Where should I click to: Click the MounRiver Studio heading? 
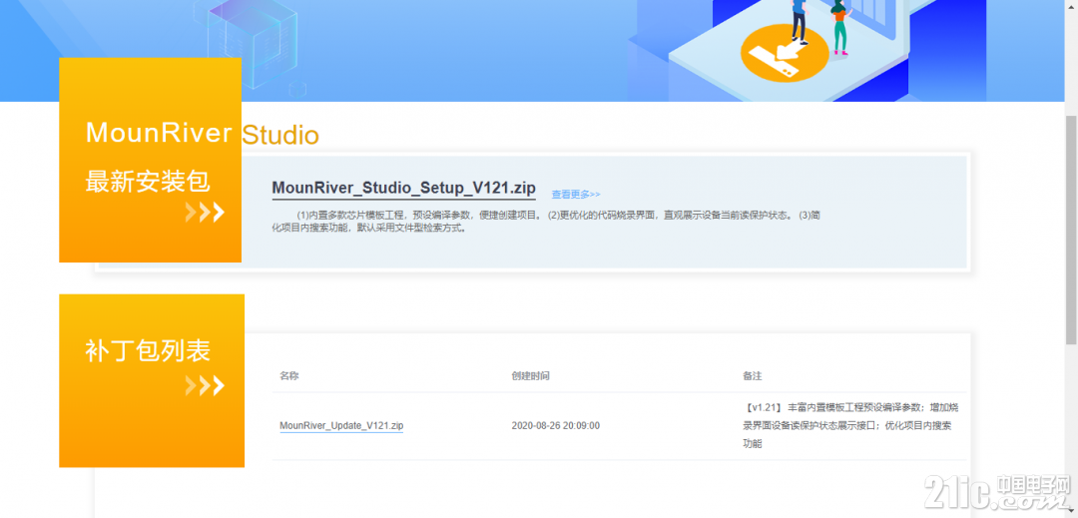coord(202,134)
